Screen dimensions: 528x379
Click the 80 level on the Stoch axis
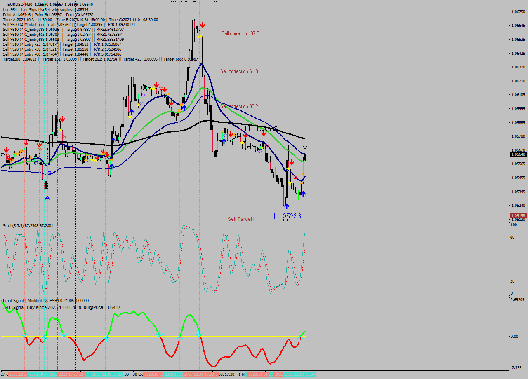[x=513, y=237]
